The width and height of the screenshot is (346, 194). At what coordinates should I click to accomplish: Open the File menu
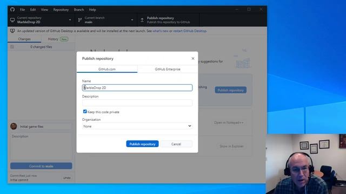click(x=22, y=10)
